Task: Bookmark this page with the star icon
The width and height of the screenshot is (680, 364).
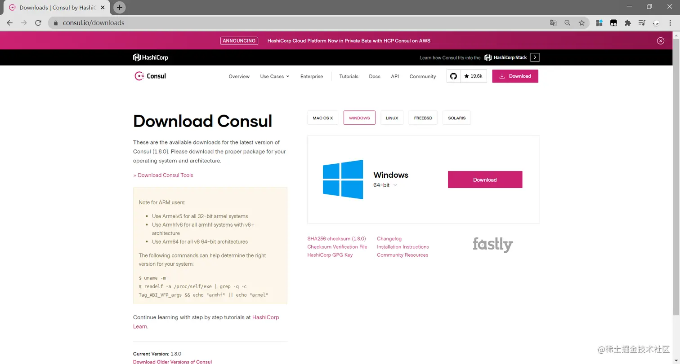Action: [582, 23]
